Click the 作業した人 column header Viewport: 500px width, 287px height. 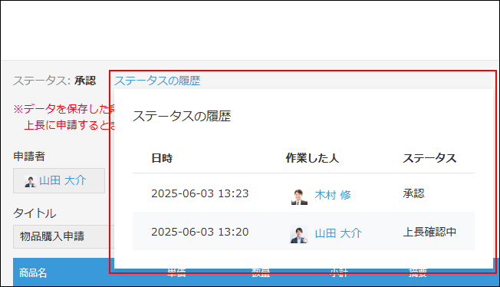coord(312,158)
